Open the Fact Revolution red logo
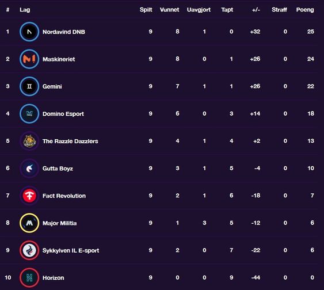Screen dimensions: 324x290 coord(29,196)
